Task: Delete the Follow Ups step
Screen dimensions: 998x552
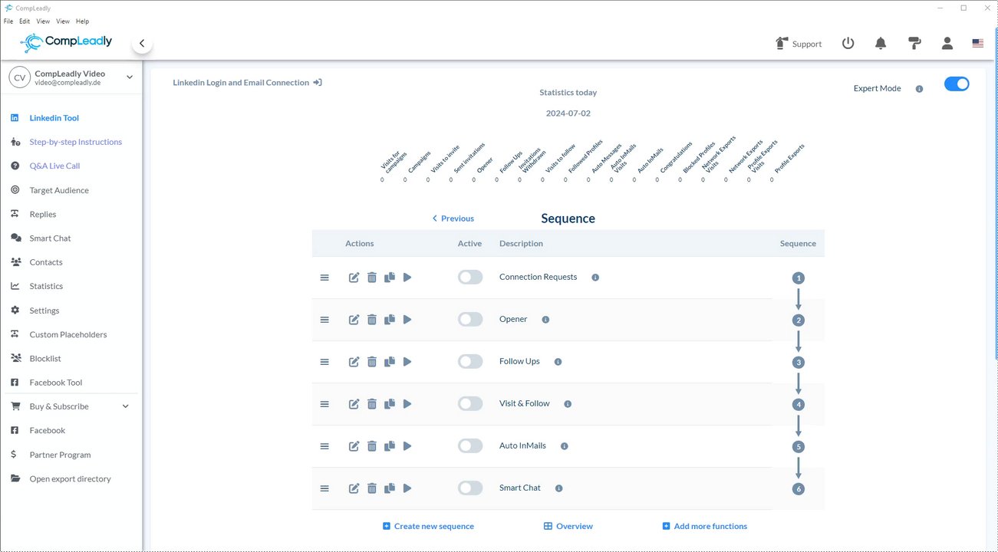Action: [x=372, y=362]
